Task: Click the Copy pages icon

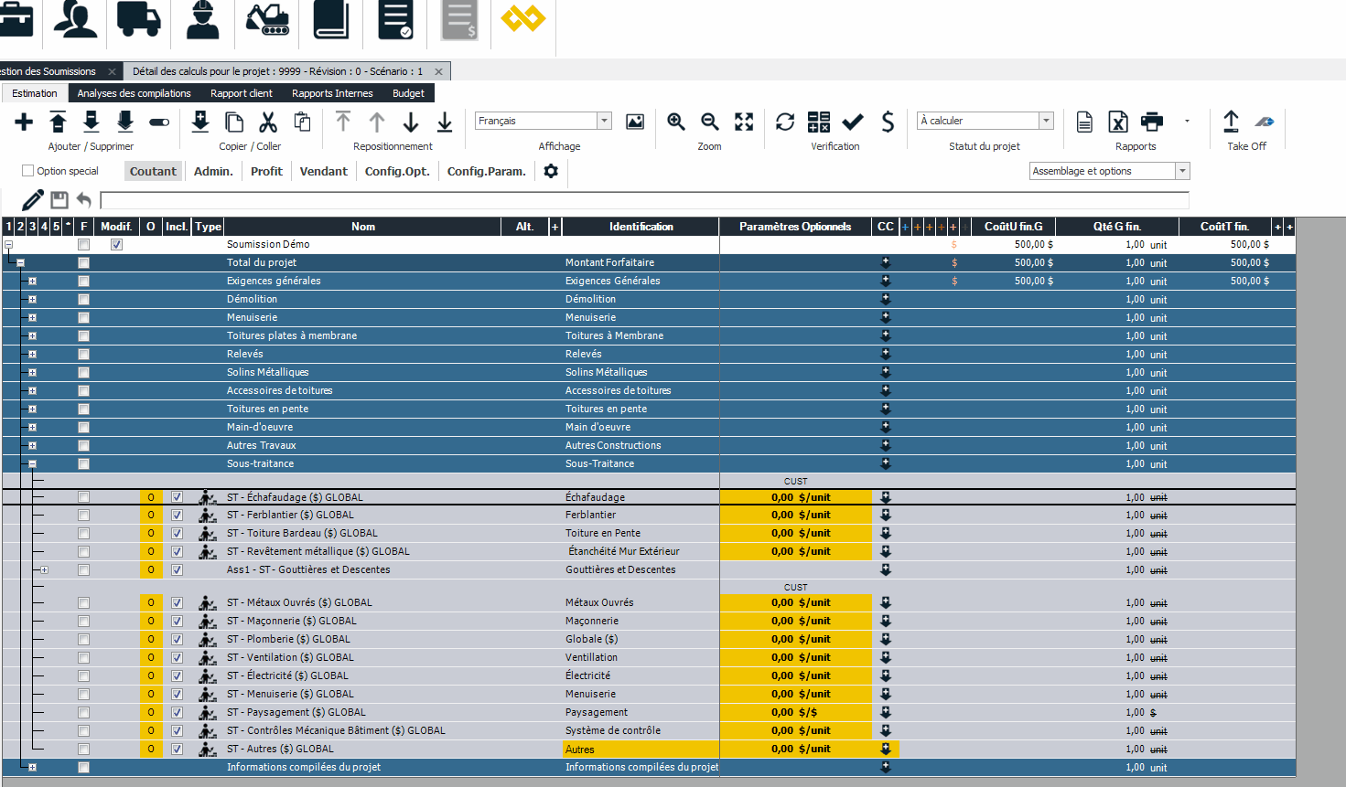Action: pyautogui.click(x=234, y=122)
